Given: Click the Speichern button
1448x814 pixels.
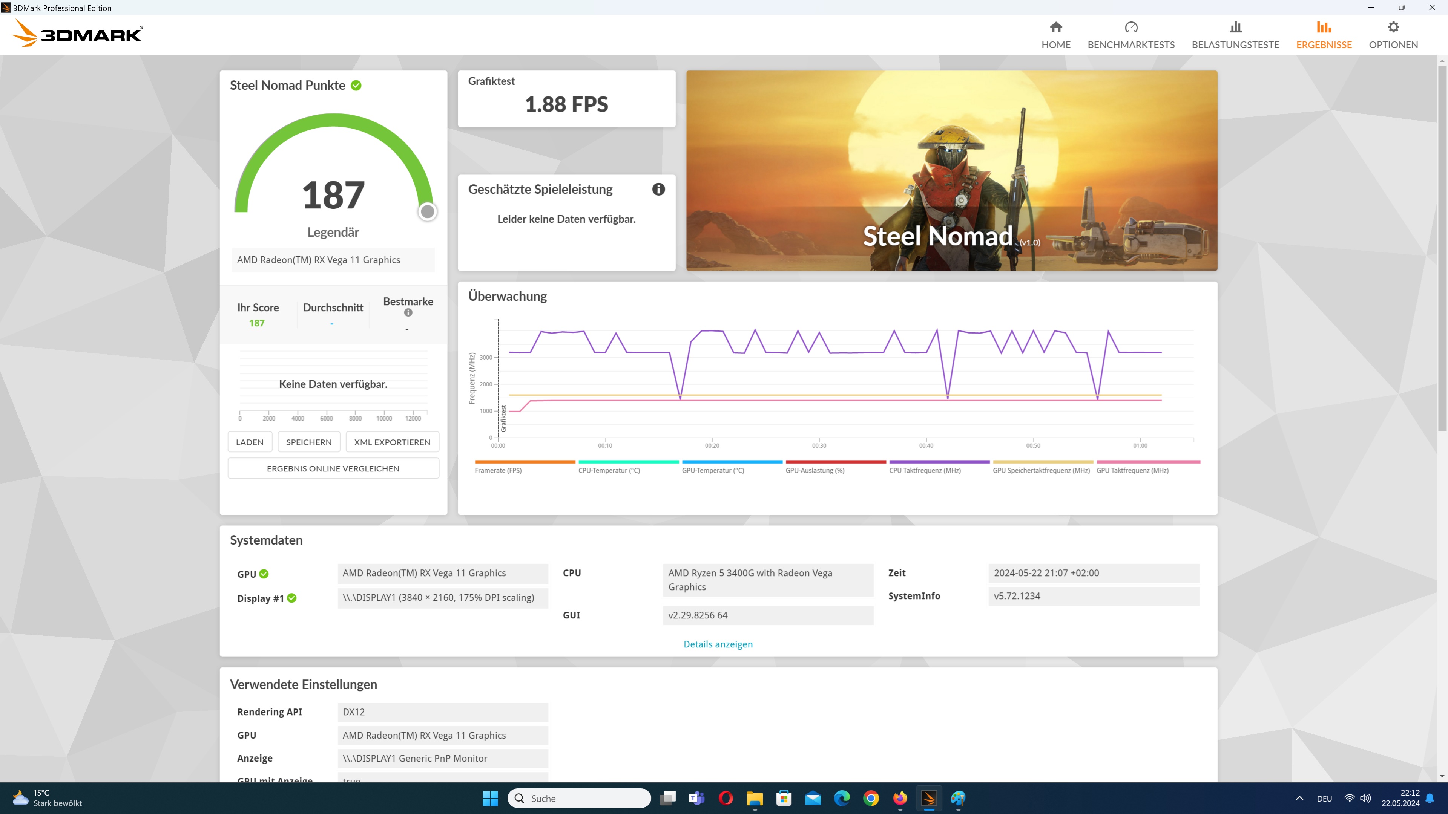Looking at the screenshot, I should click(308, 442).
